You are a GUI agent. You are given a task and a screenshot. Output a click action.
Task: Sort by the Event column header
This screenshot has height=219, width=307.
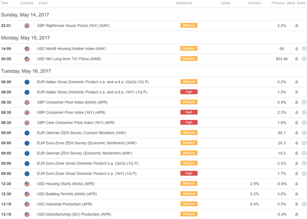tap(43, 3)
